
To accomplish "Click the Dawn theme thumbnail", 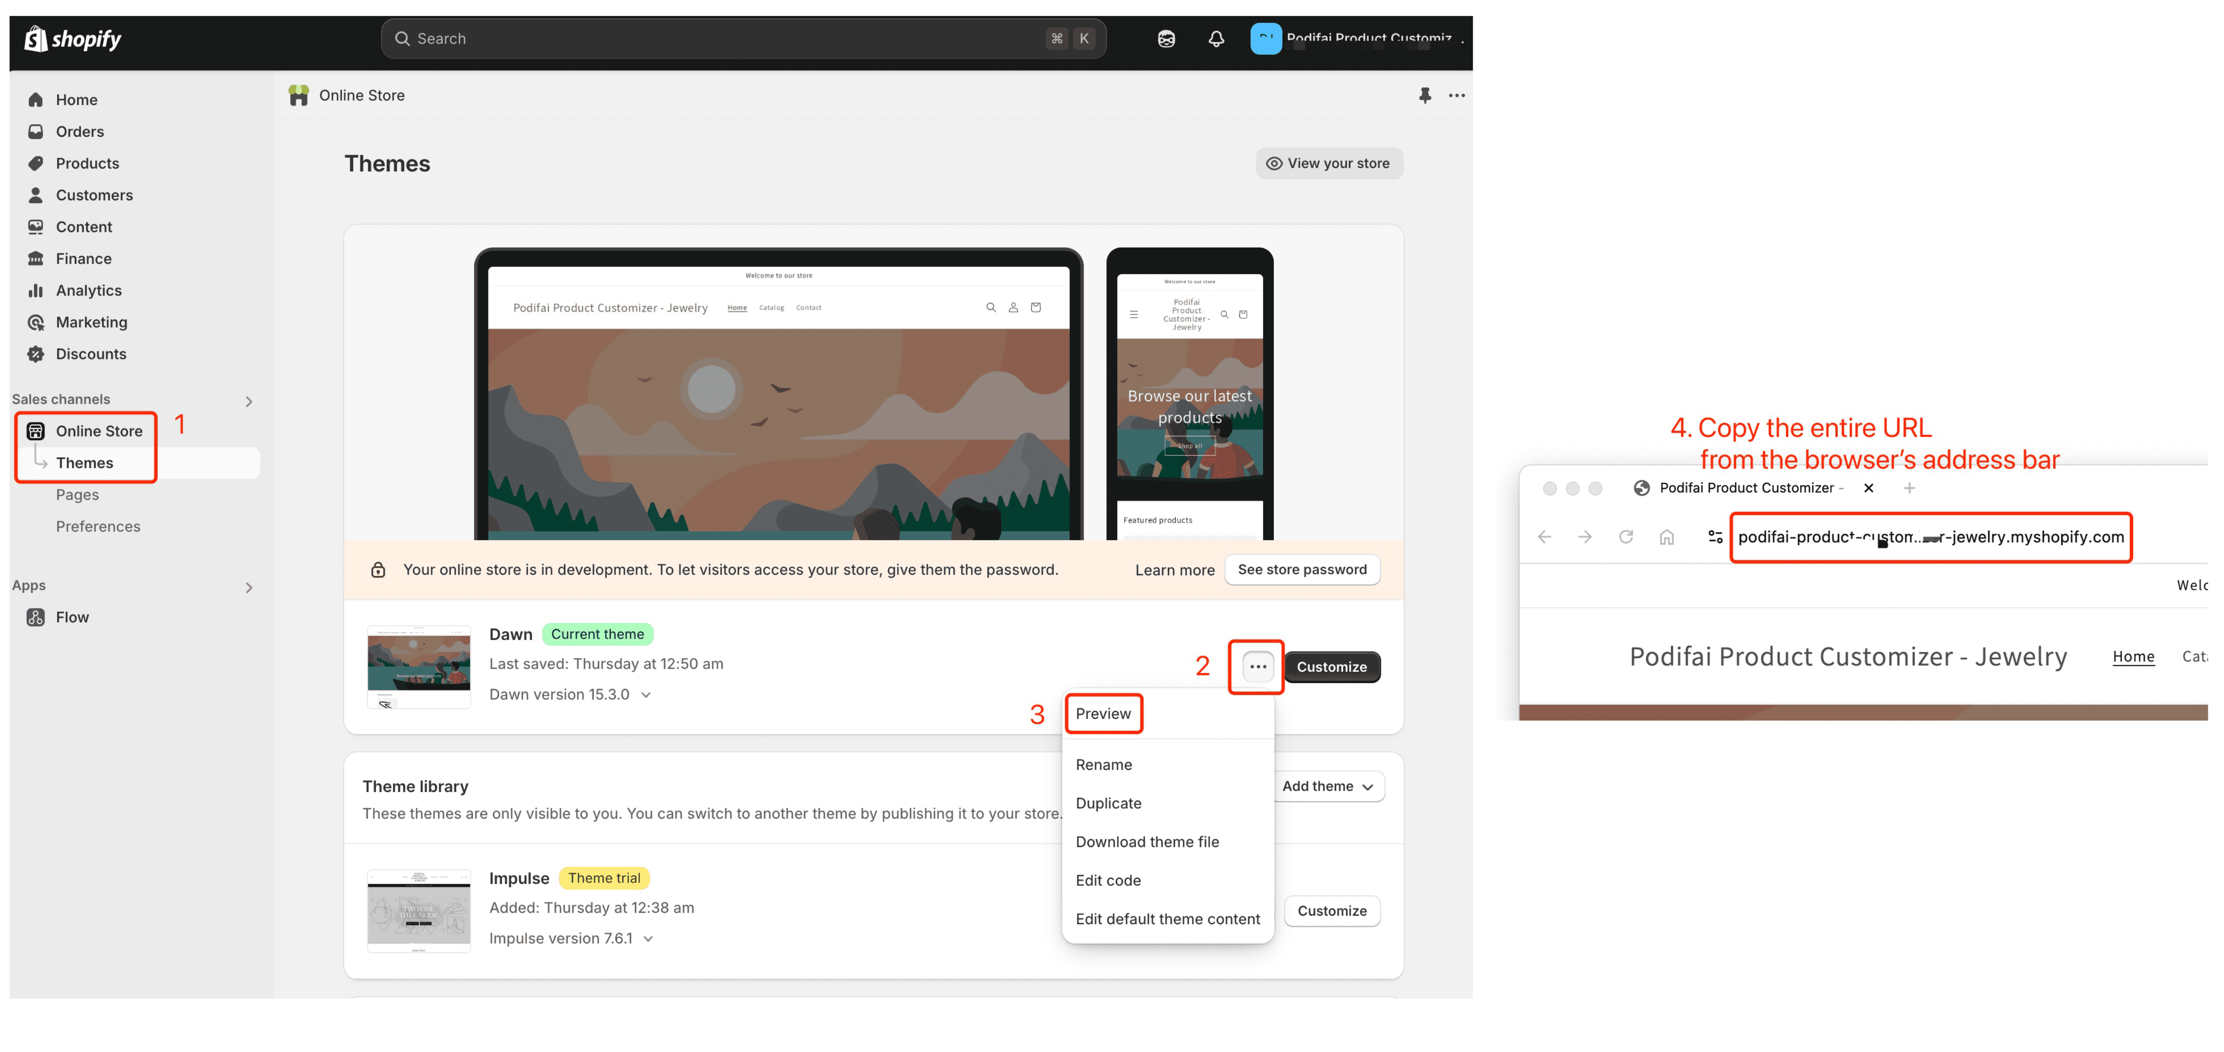I will (x=418, y=666).
